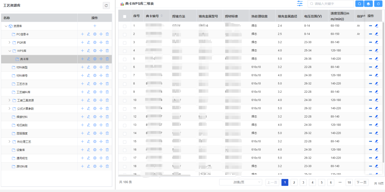
Task: Click the blue search button
Action: 359,4
